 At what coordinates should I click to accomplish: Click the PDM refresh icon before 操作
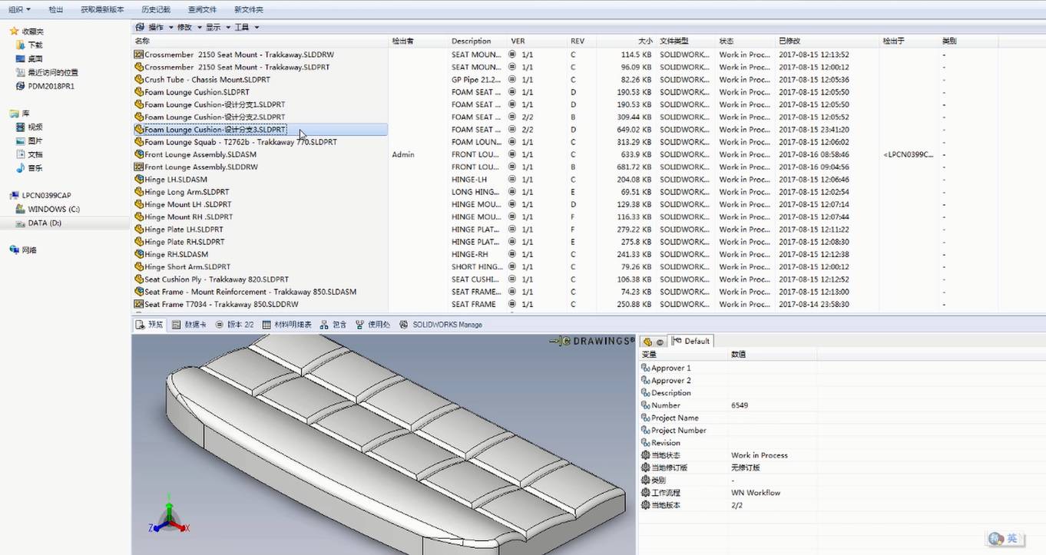pos(140,27)
